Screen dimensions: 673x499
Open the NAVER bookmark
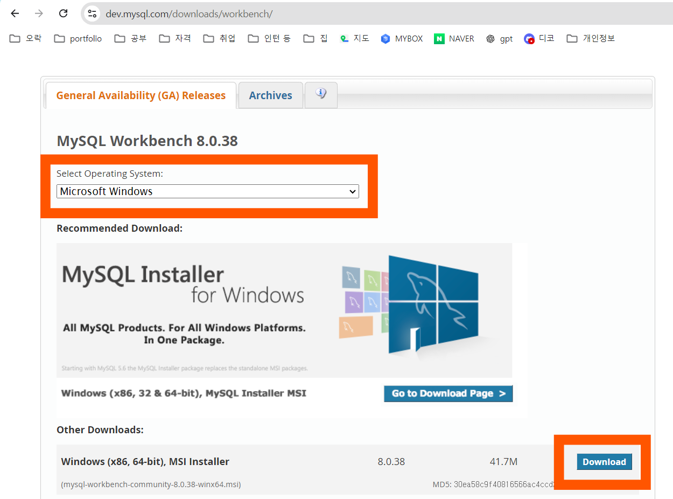[454, 39]
